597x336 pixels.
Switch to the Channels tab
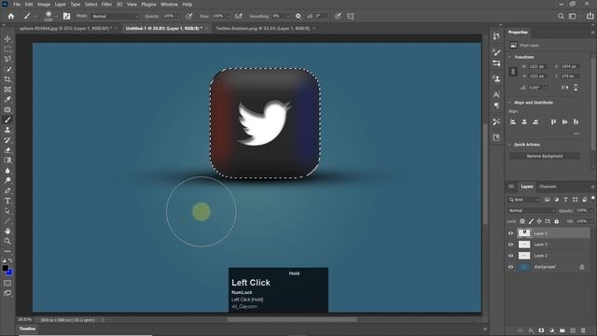pos(548,187)
